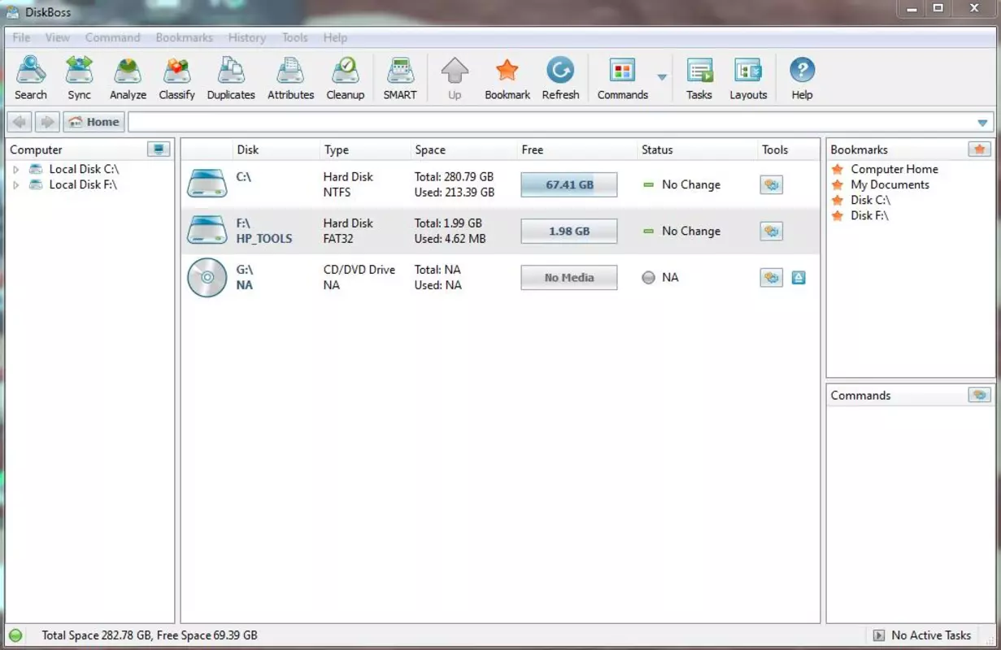The width and height of the screenshot is (1001, 650).
Task: Open the Commands toolbar button
Action: [x=623, y=78]
